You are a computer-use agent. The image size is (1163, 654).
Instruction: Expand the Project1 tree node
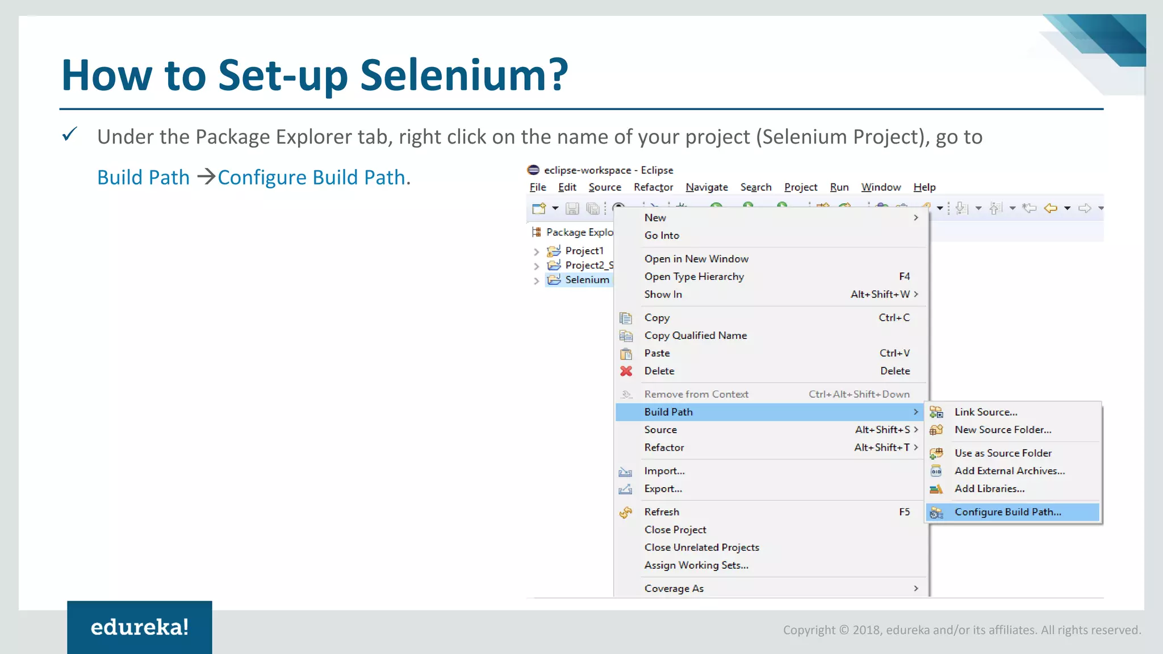pos(536,251)
